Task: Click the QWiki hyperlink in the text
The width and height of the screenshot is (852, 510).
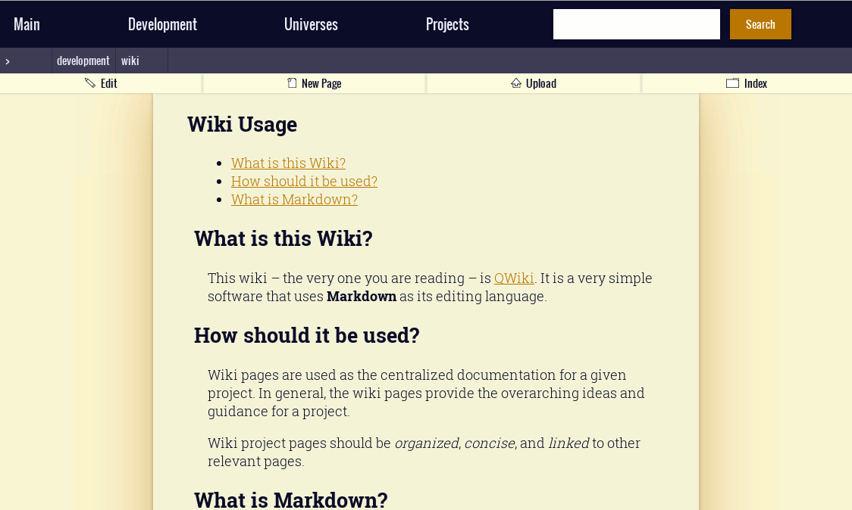Action: pos(513,278)
